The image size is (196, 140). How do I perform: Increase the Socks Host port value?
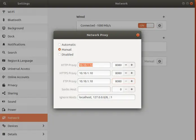click(132, 89)
